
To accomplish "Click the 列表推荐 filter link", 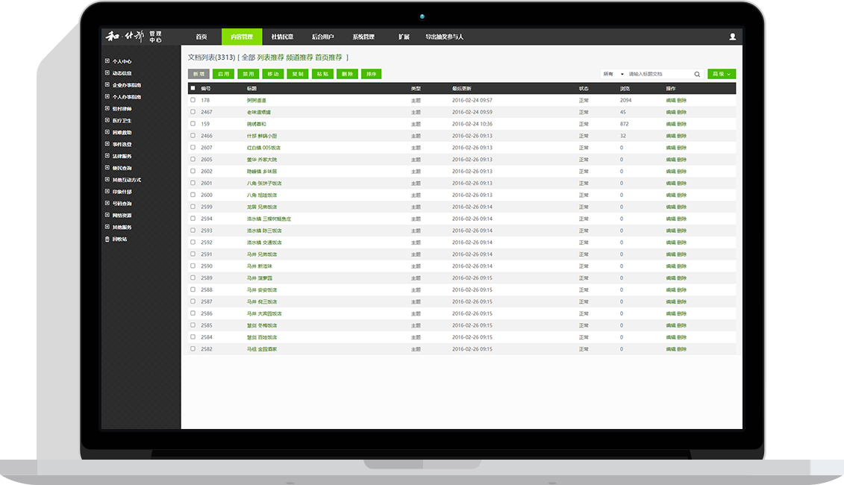I will [x=270, y=57].
